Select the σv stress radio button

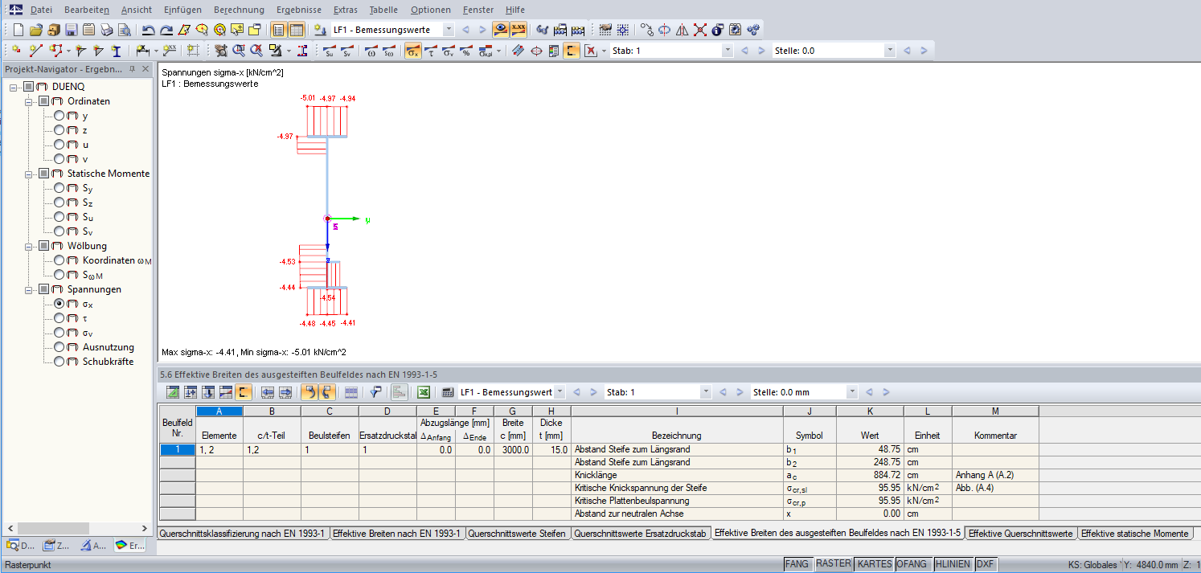coord(59,333)
